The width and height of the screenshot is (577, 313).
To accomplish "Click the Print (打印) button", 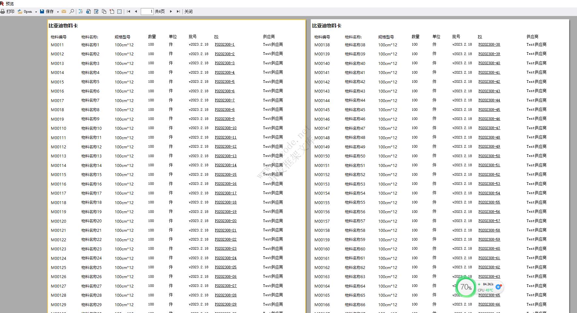I will tap(7, 11).
